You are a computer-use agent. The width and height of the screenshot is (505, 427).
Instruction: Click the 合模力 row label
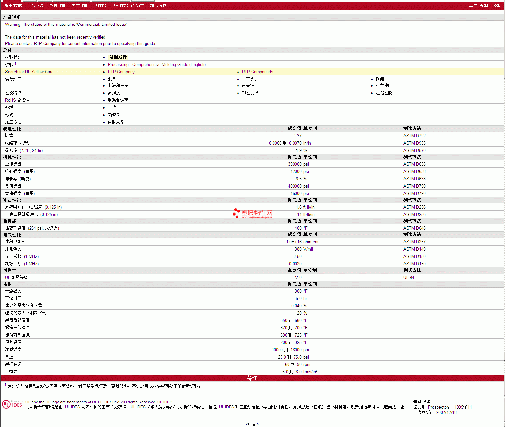(11, 372)
